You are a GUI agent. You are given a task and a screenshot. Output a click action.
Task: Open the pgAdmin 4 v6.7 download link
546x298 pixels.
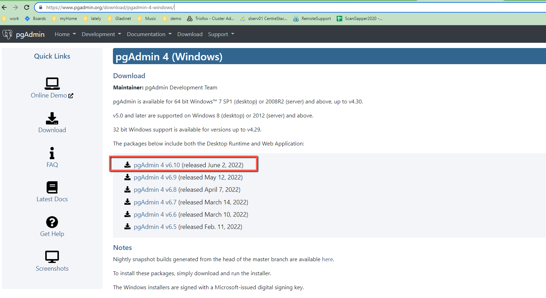click(155, 202)
